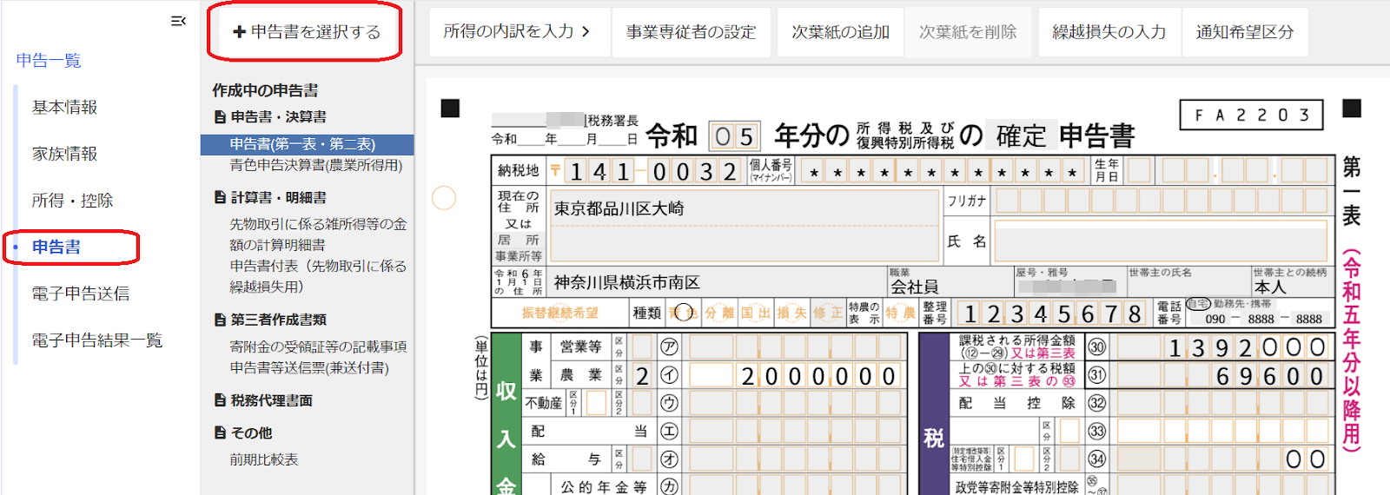Click 所得の内訳を入力 button
The width and height of the screenshot is (1390, 495).
(518, 32)
